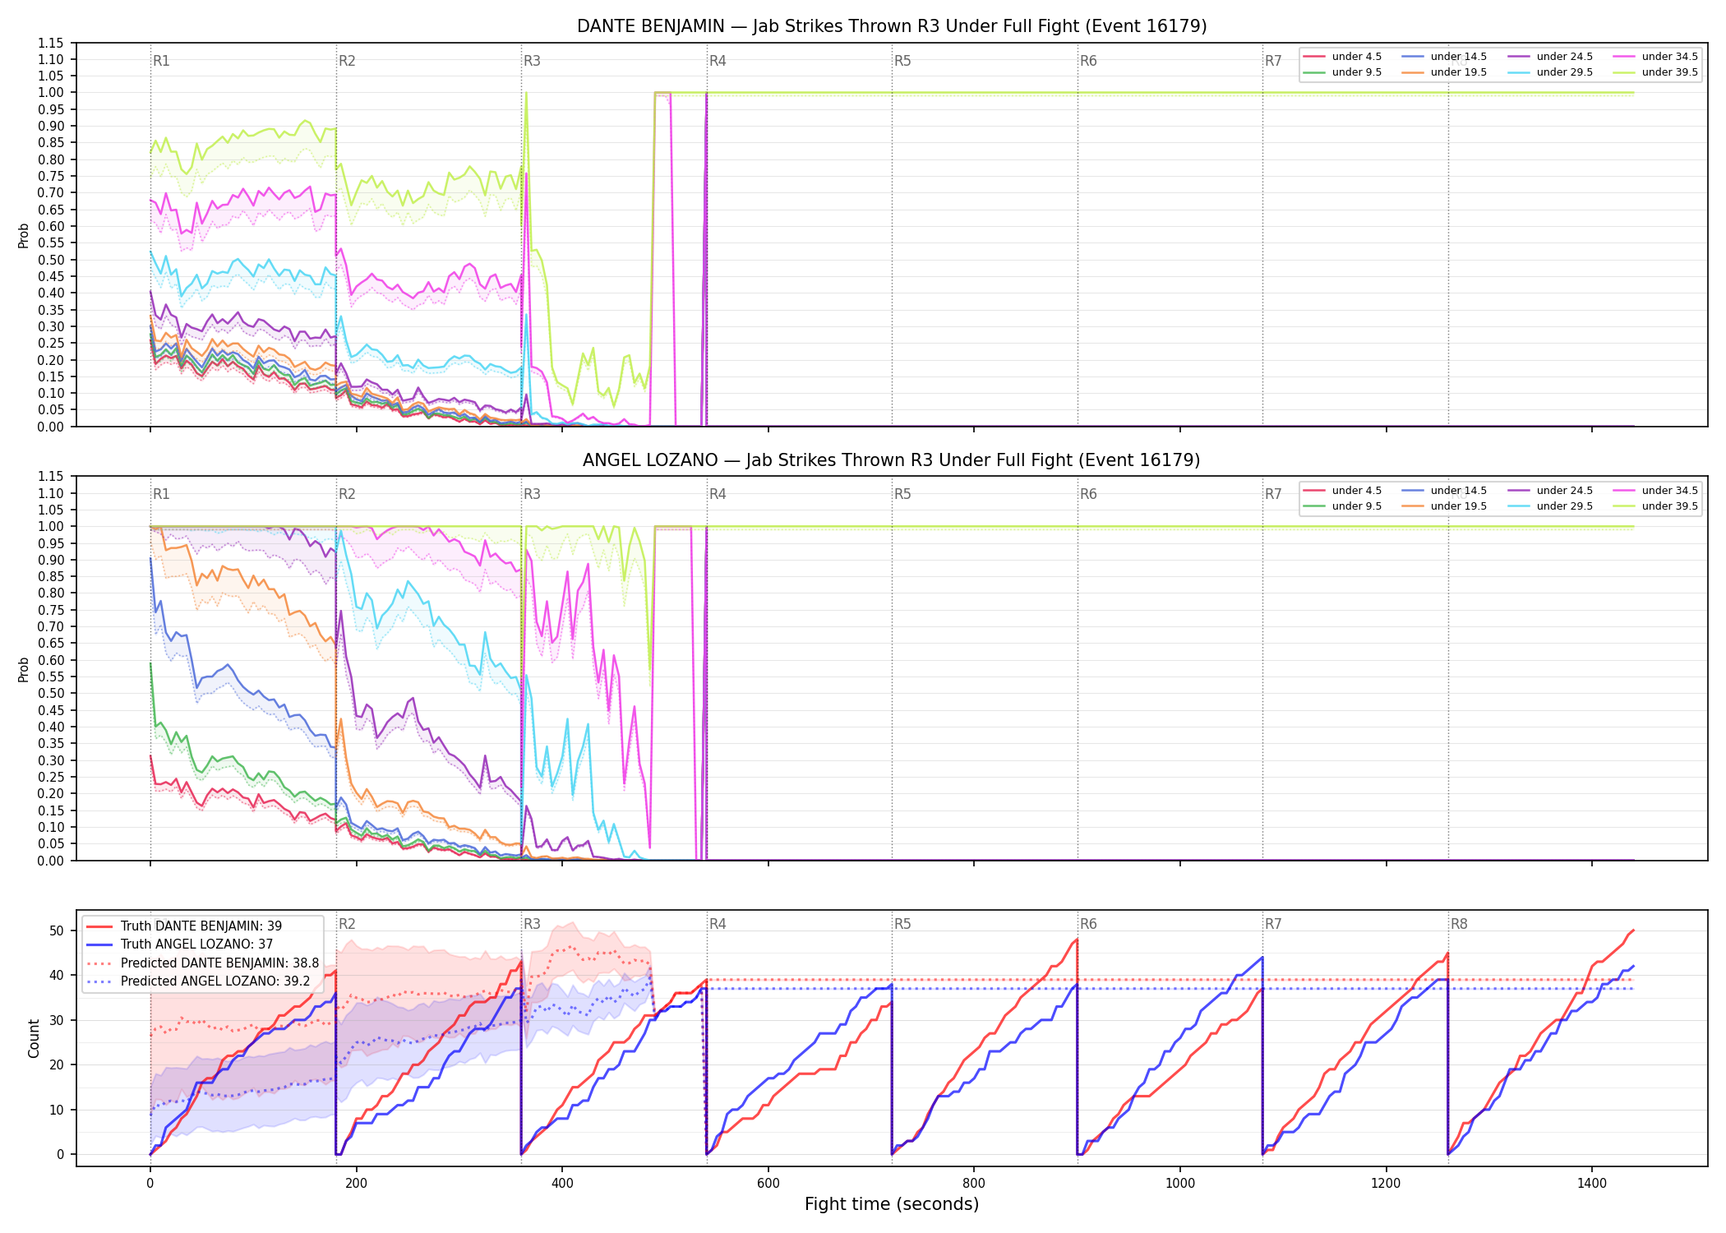Click the x-axis tick label '1400'

click(1592, 1184)
